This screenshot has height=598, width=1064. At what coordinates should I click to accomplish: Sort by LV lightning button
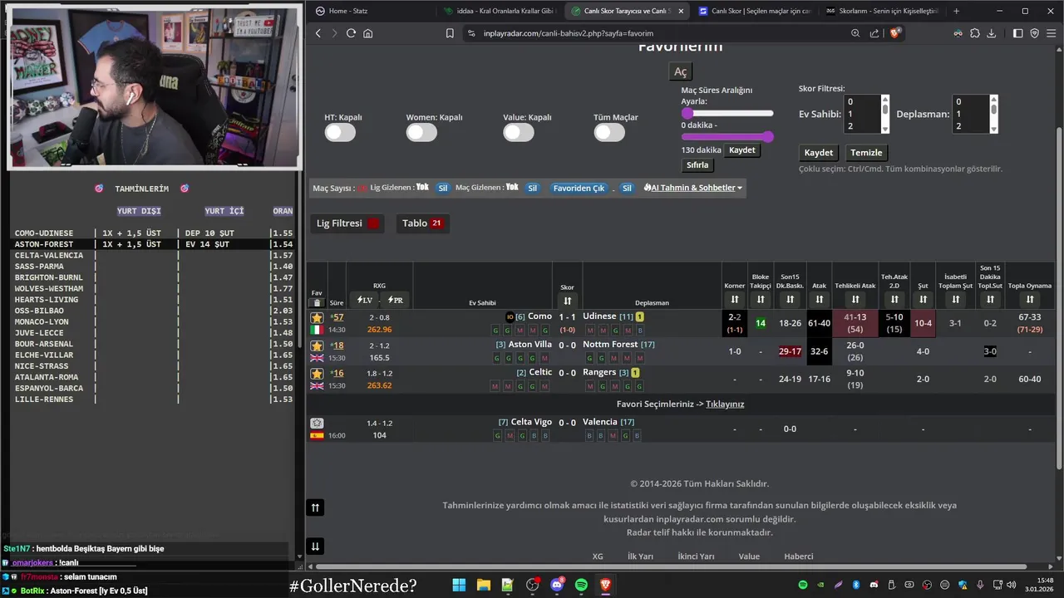pos(364,300)
